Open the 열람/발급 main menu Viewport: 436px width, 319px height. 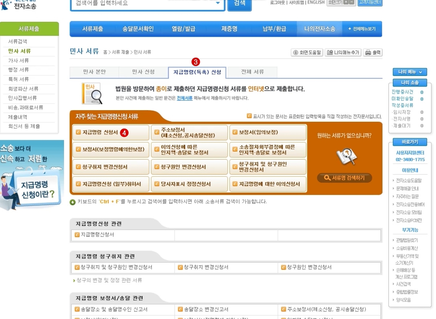pos(183,29)
